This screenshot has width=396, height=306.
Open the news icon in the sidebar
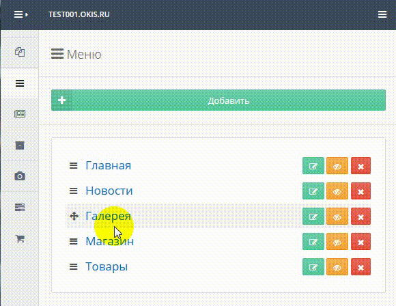tap(20, 114)
